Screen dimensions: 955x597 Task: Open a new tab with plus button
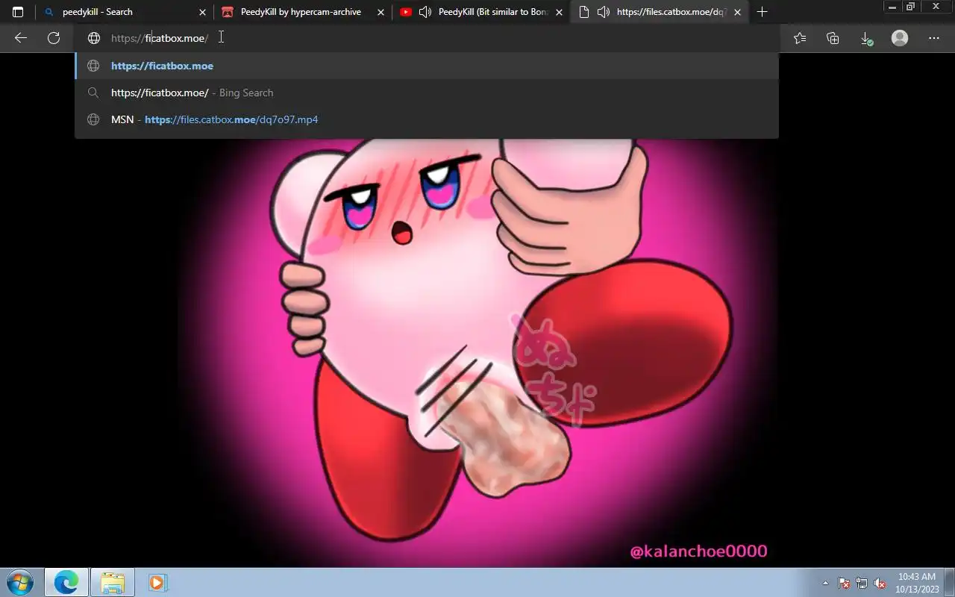click(x=762, y=12)
